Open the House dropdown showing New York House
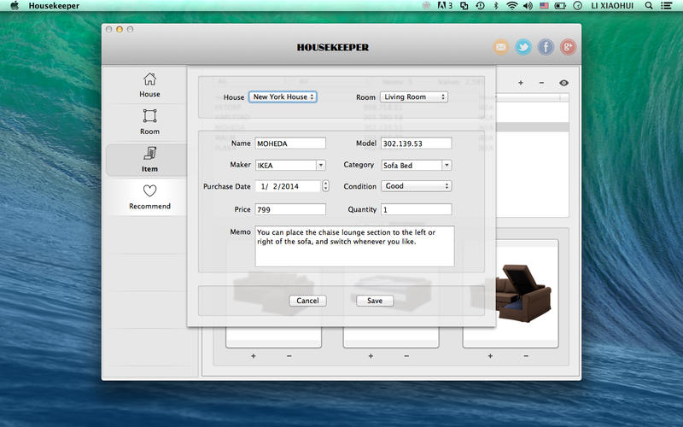 click(x=283, y=97)
